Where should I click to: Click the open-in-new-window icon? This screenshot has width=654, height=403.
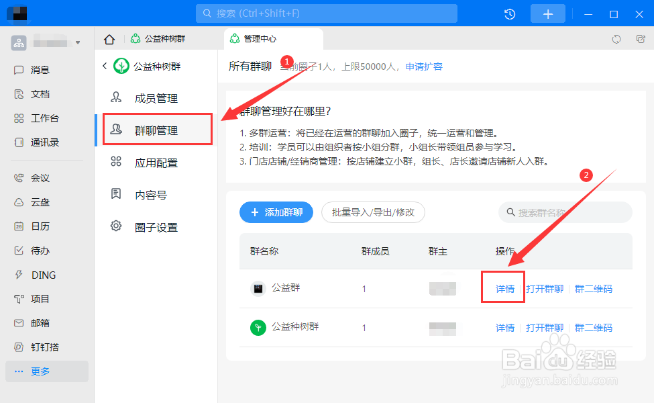[641, 39]
